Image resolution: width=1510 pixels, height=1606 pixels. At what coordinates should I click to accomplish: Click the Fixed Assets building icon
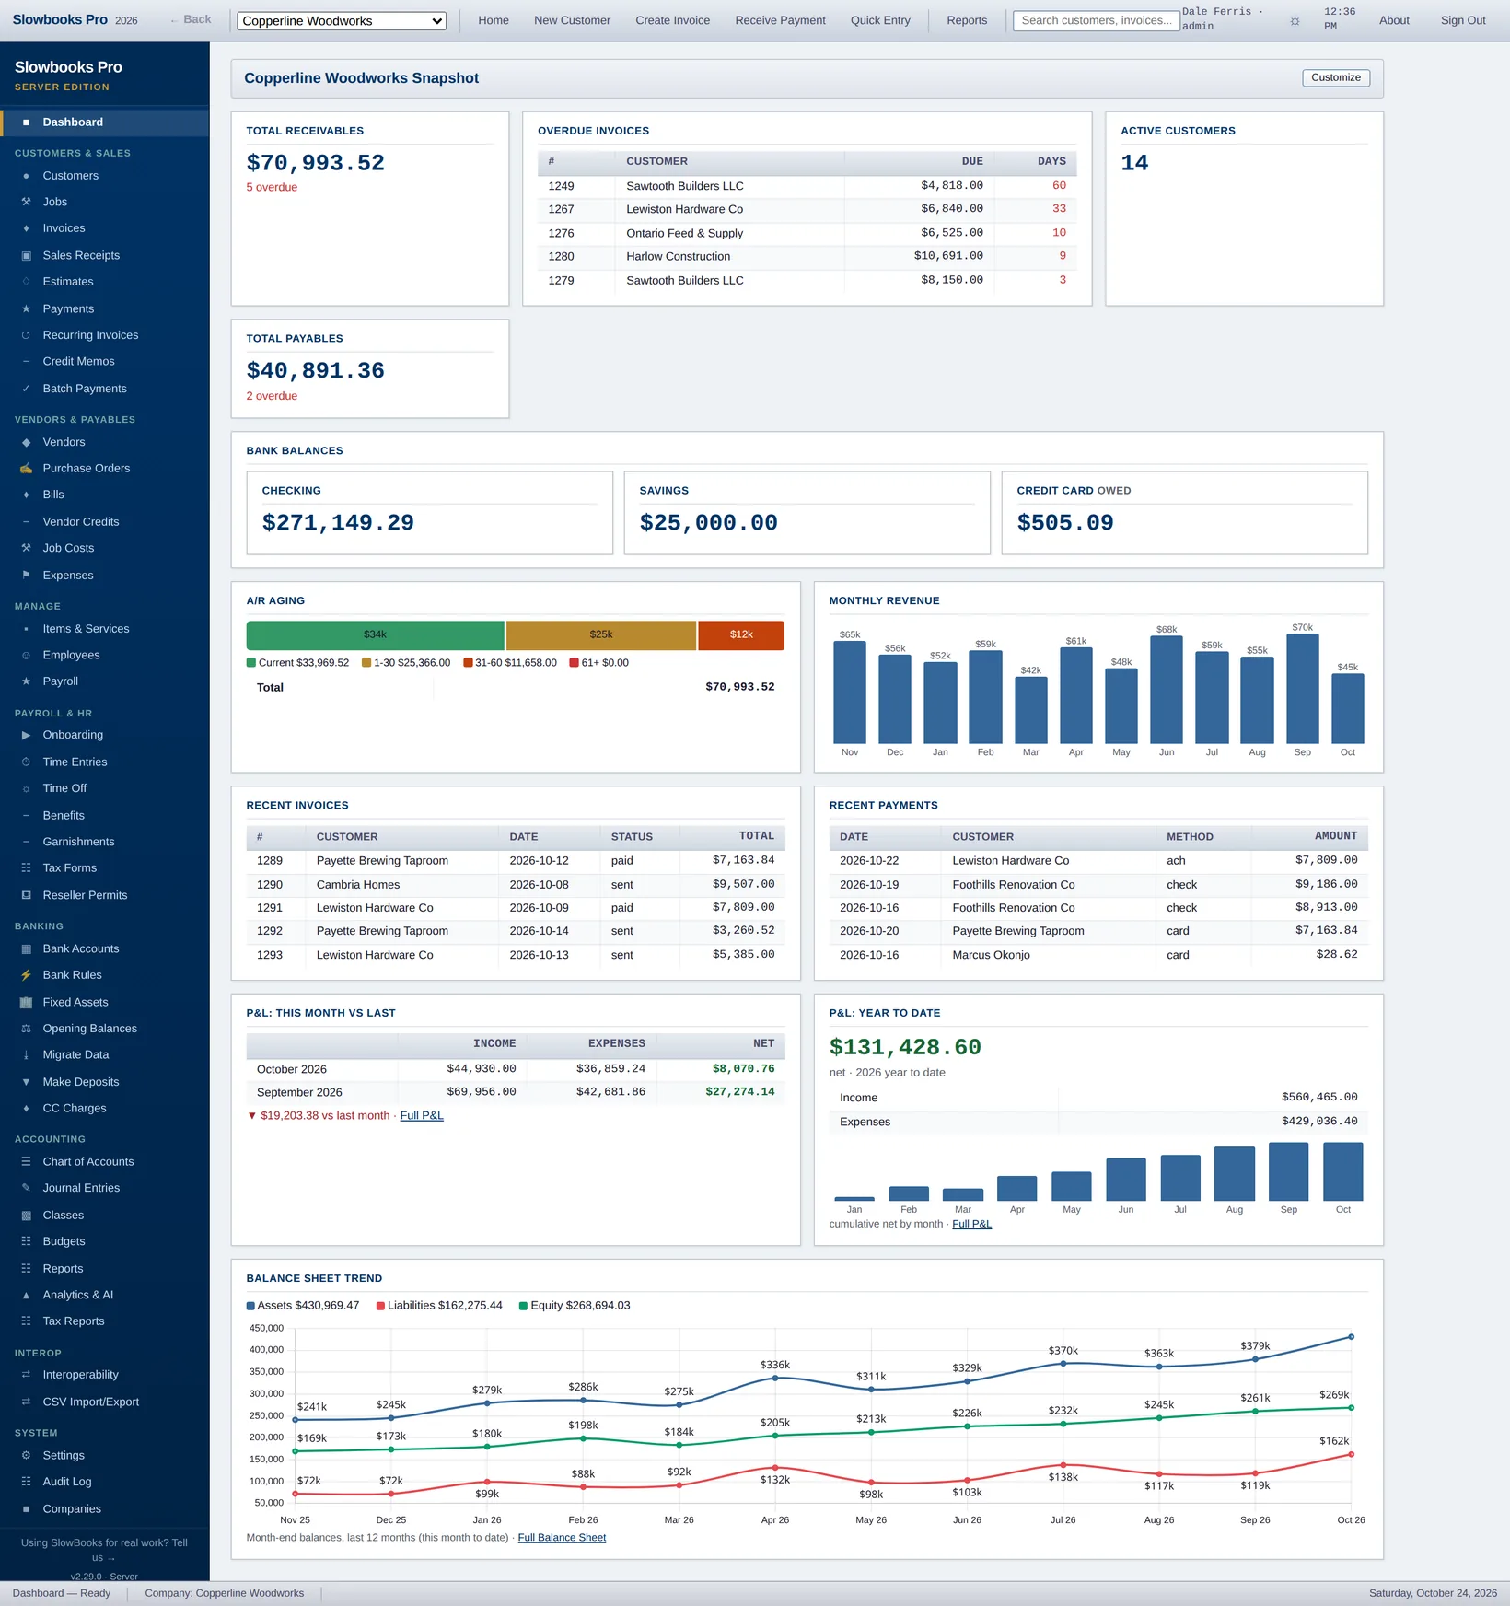tap(26, 1002)
